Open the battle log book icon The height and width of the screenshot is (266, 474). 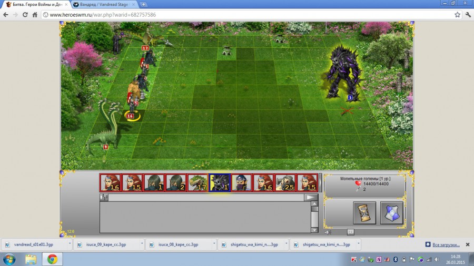(x=351, y=232)
